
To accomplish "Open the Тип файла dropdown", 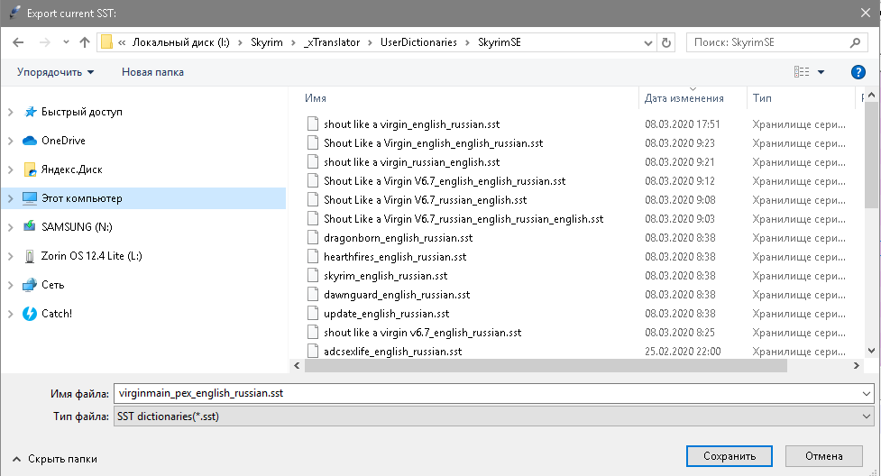I will (x=493, y=416).
